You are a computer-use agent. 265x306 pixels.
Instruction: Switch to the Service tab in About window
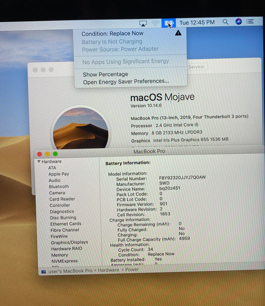pos(196,67)
